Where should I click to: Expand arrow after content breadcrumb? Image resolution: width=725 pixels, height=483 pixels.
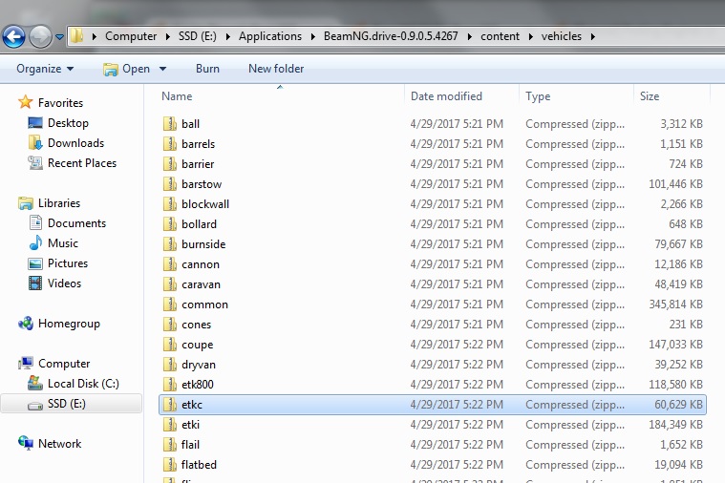click(x=531, y=36)
